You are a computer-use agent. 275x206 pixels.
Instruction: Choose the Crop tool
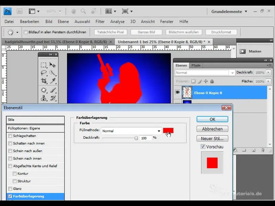44,81
